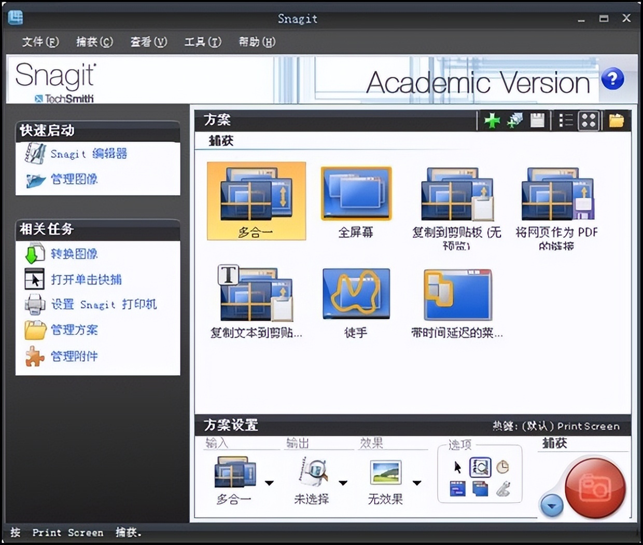Open the 文件(F) menu
The image size is (643, 545).
coord(40,42)
